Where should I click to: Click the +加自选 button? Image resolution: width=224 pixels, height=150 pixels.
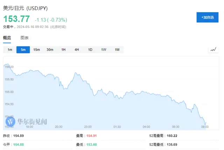click(208, 17)
